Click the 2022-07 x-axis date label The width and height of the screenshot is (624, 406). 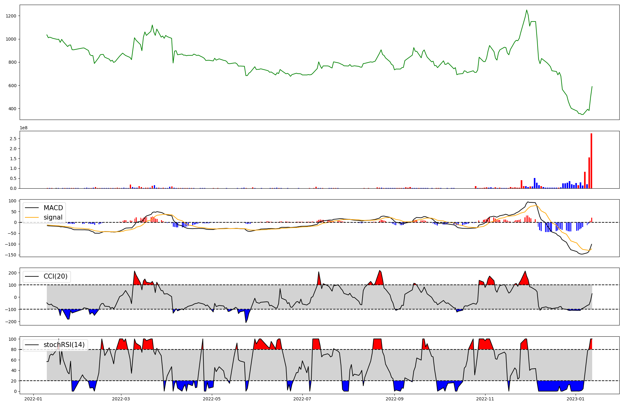302,399
